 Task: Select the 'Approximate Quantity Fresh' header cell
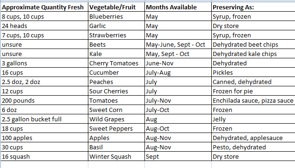coord(44,7)
